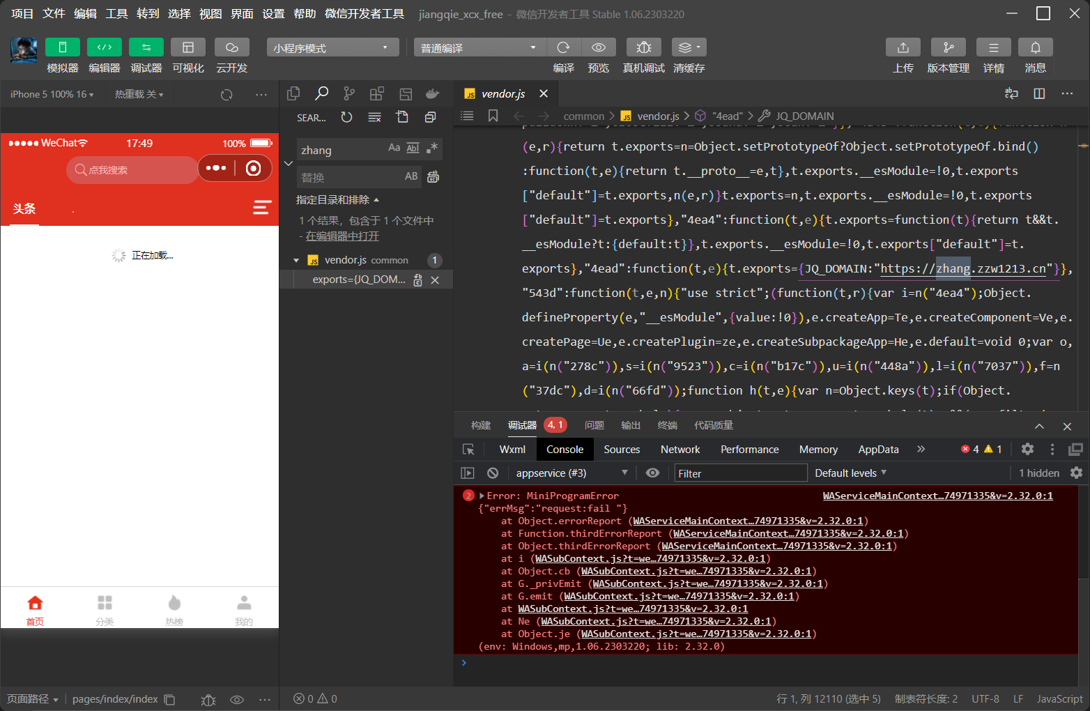Refresh the search results
This screenshot has height=711, width=1090.
click(346, 117)
